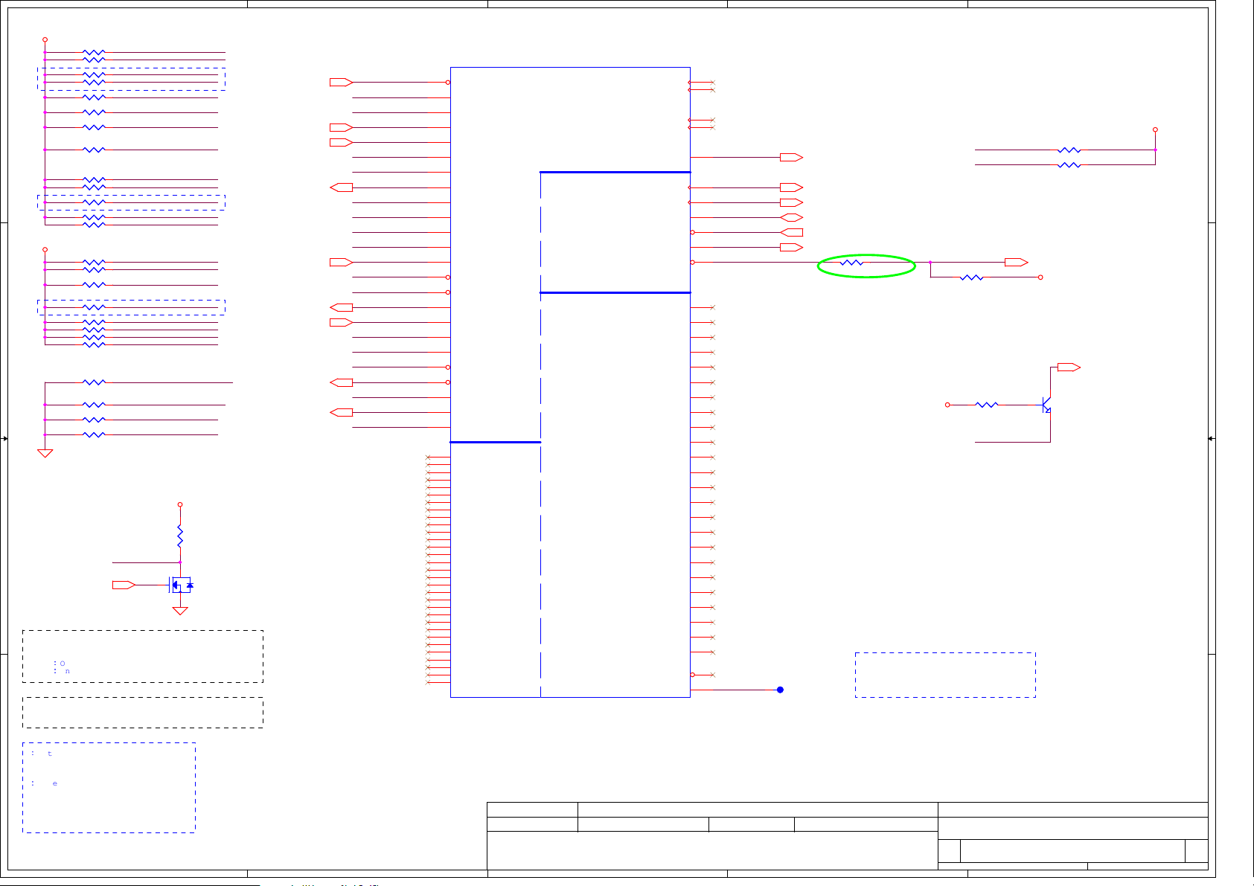Click the bidirectional hexagon port right of IC
The image size is (1254, 886).
click(791, 218)
